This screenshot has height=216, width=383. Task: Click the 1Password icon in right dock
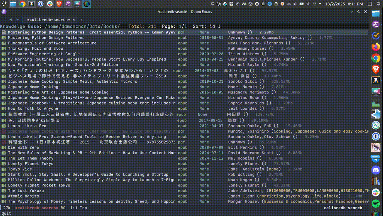(376, 136)
